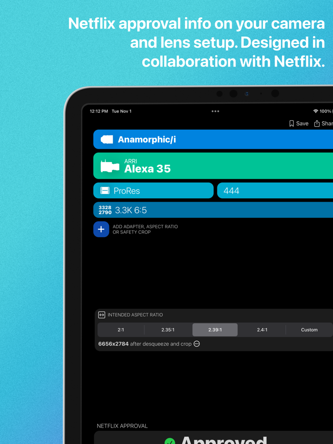Screen dimensions: 333x444
Task: Tap the Intended Aspect Ratio arrows icon
Action: coord(102,315)
